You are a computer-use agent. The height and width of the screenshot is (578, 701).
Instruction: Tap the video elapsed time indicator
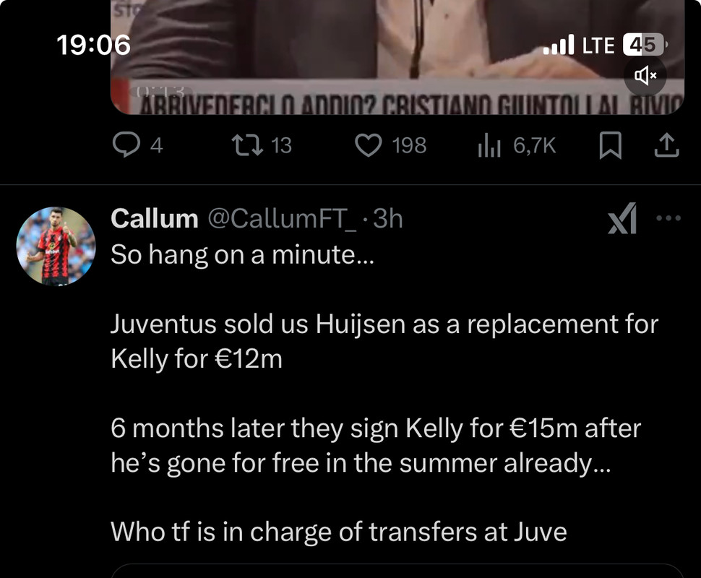click(x=160, y=92)
